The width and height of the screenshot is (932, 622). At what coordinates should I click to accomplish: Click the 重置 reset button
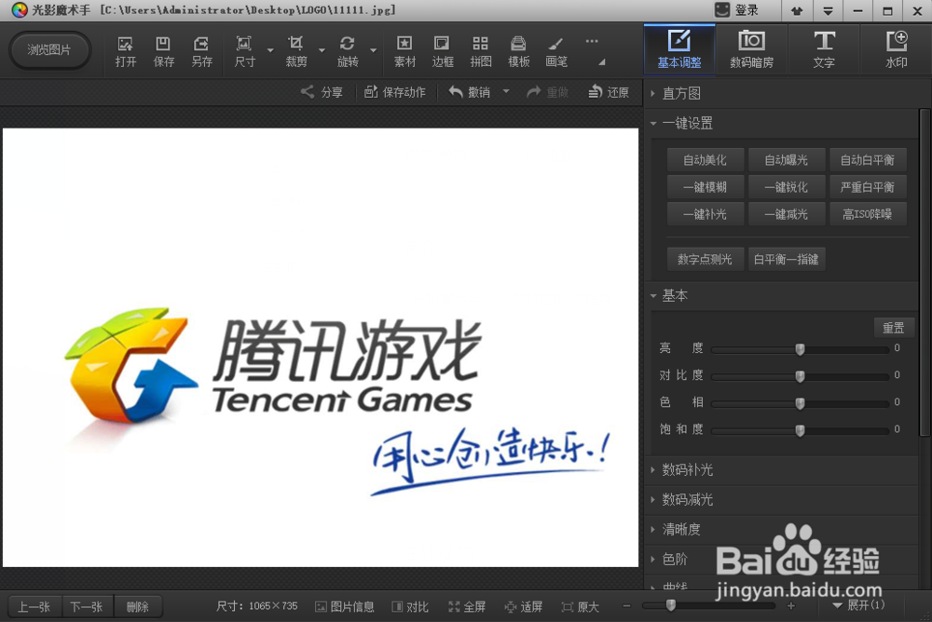(x=894, y=328)
